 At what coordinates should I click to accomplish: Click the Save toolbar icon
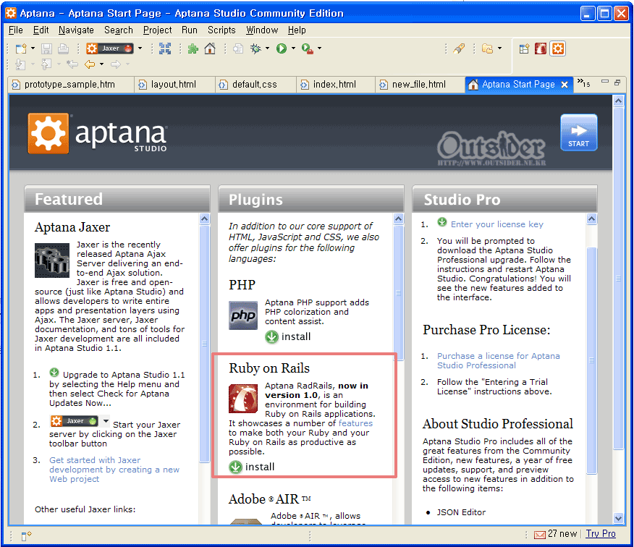tap(46, 49)
